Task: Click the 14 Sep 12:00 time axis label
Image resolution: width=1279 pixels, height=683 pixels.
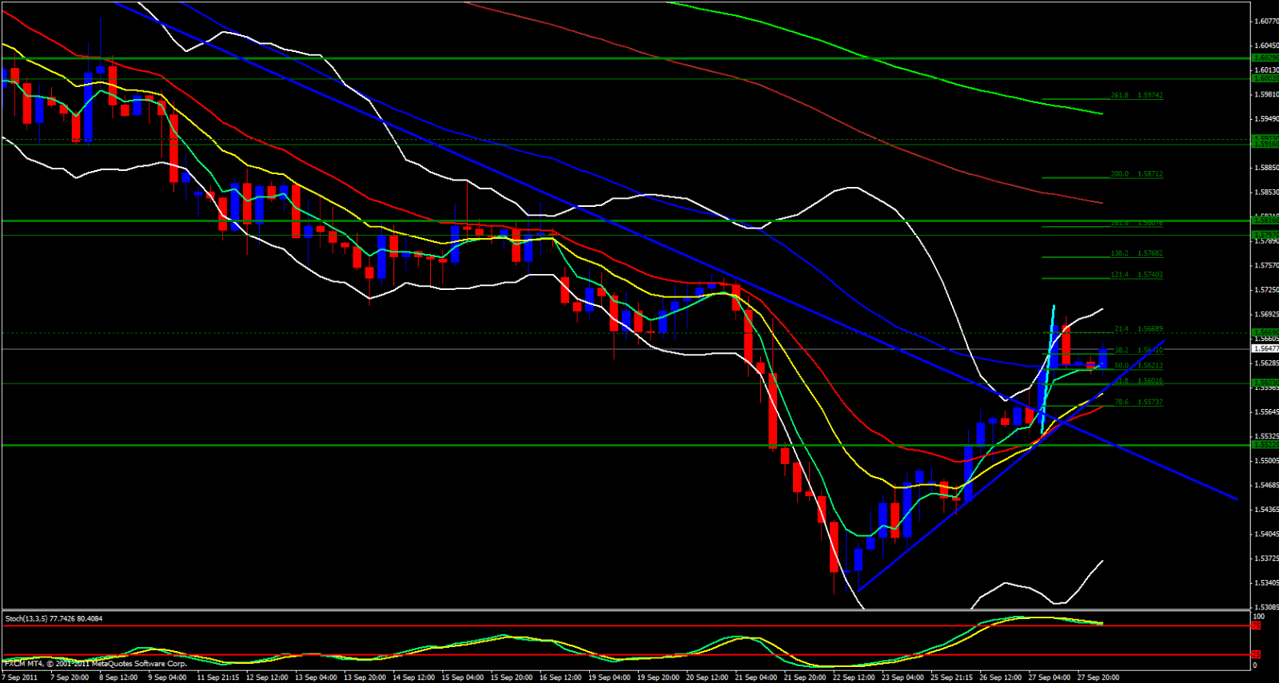Action: click(x=414, y=677)
